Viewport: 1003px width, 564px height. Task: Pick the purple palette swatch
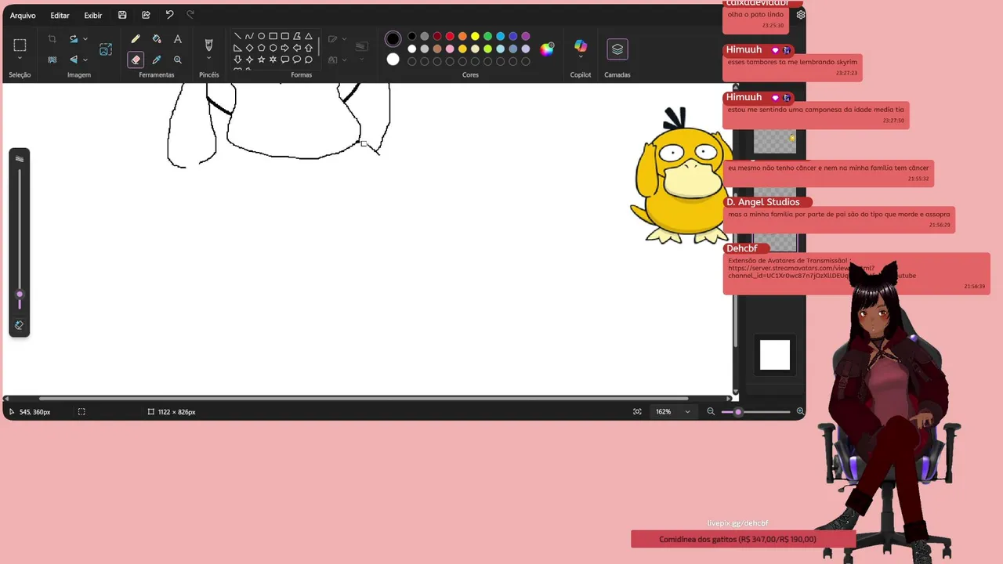click(x=525, y=36)
